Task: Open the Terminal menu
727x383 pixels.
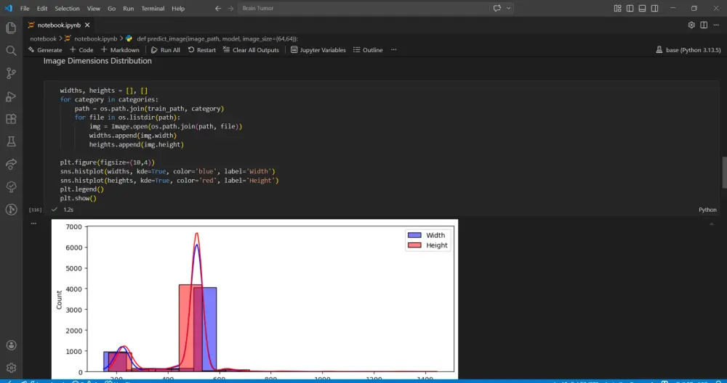Action: (153, 8)
